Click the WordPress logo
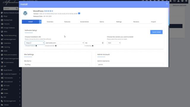 (x=25, y=13)
